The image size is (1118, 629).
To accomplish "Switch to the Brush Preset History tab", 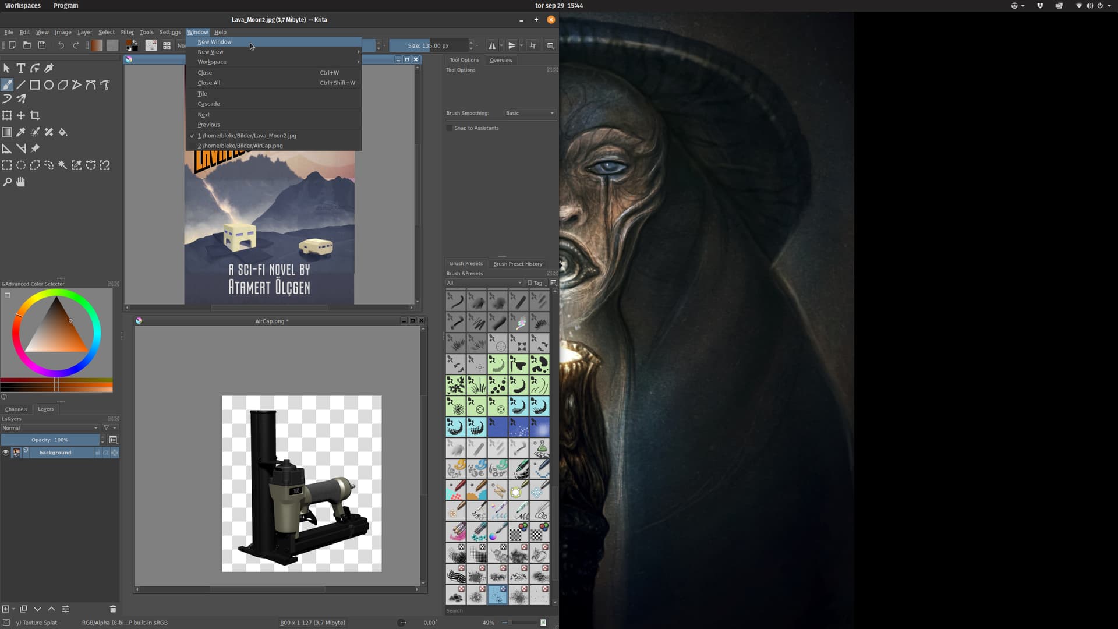I will click(x=517, y=264).
